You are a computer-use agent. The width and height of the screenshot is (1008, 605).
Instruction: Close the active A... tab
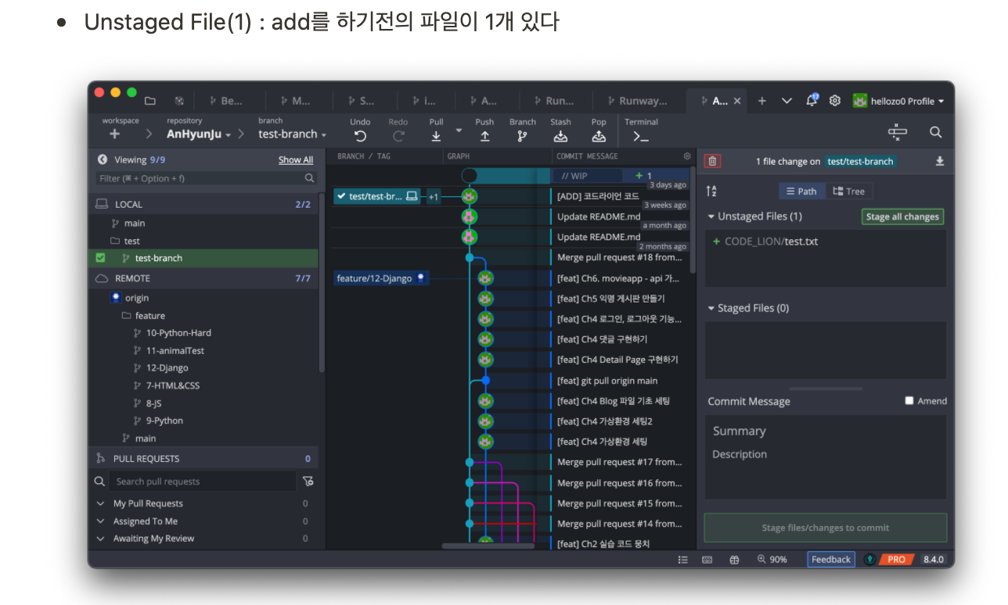pos(737,101)
